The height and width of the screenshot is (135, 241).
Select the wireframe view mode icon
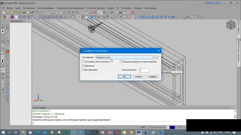78,17
